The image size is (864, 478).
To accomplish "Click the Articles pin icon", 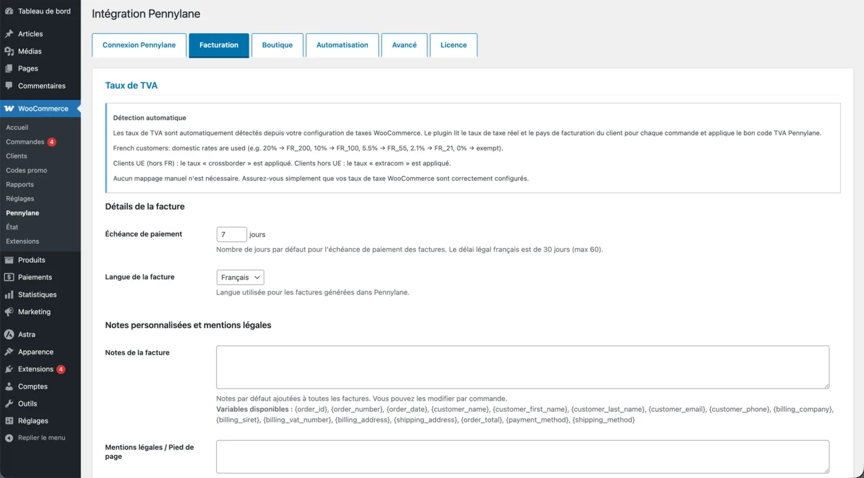I will pyautogui.click(x=9, y=34).
